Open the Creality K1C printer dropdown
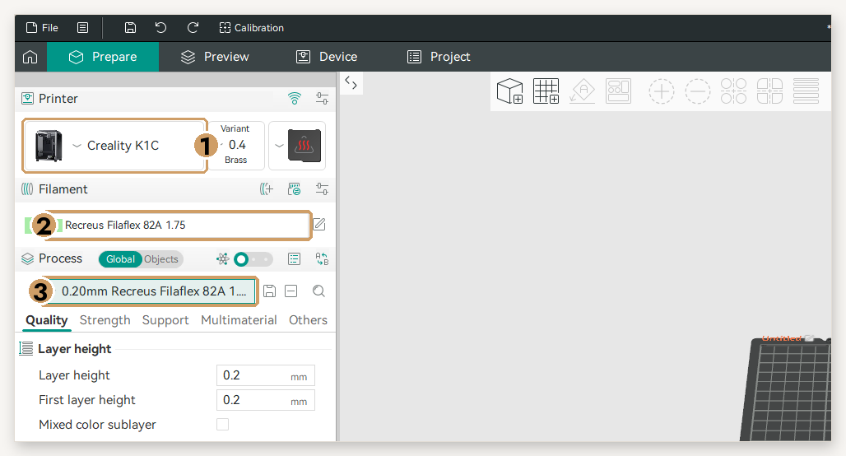 pos(114,146)
